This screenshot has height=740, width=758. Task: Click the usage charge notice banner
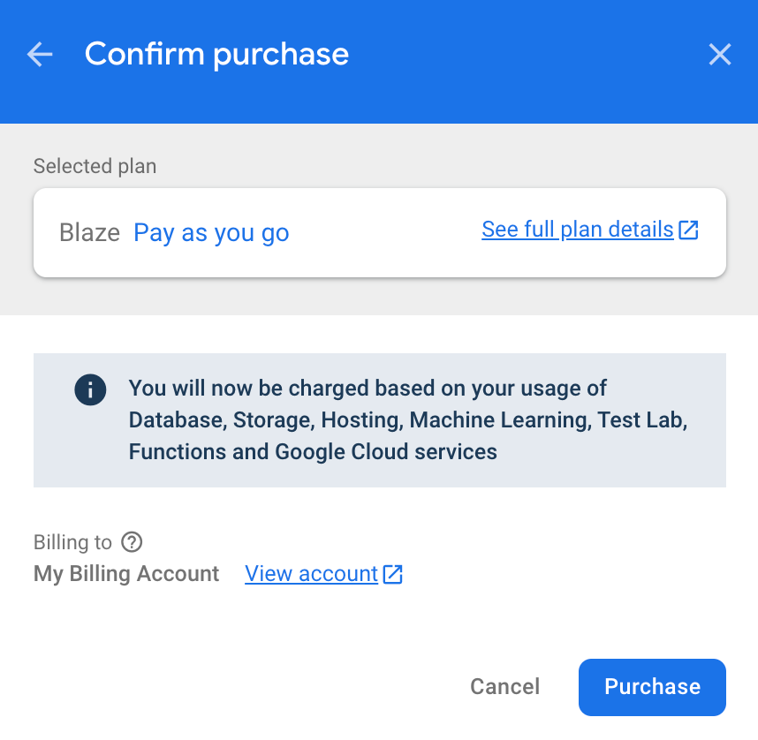379,420
